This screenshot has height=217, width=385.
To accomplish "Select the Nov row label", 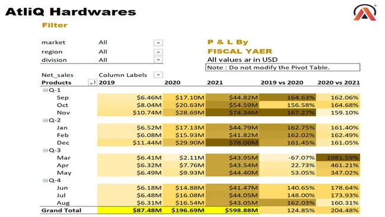I will 63,113.
